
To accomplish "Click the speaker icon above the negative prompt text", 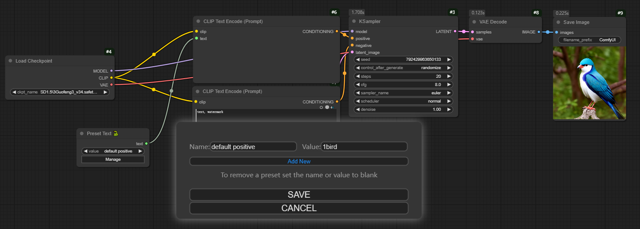I will 333,107.
